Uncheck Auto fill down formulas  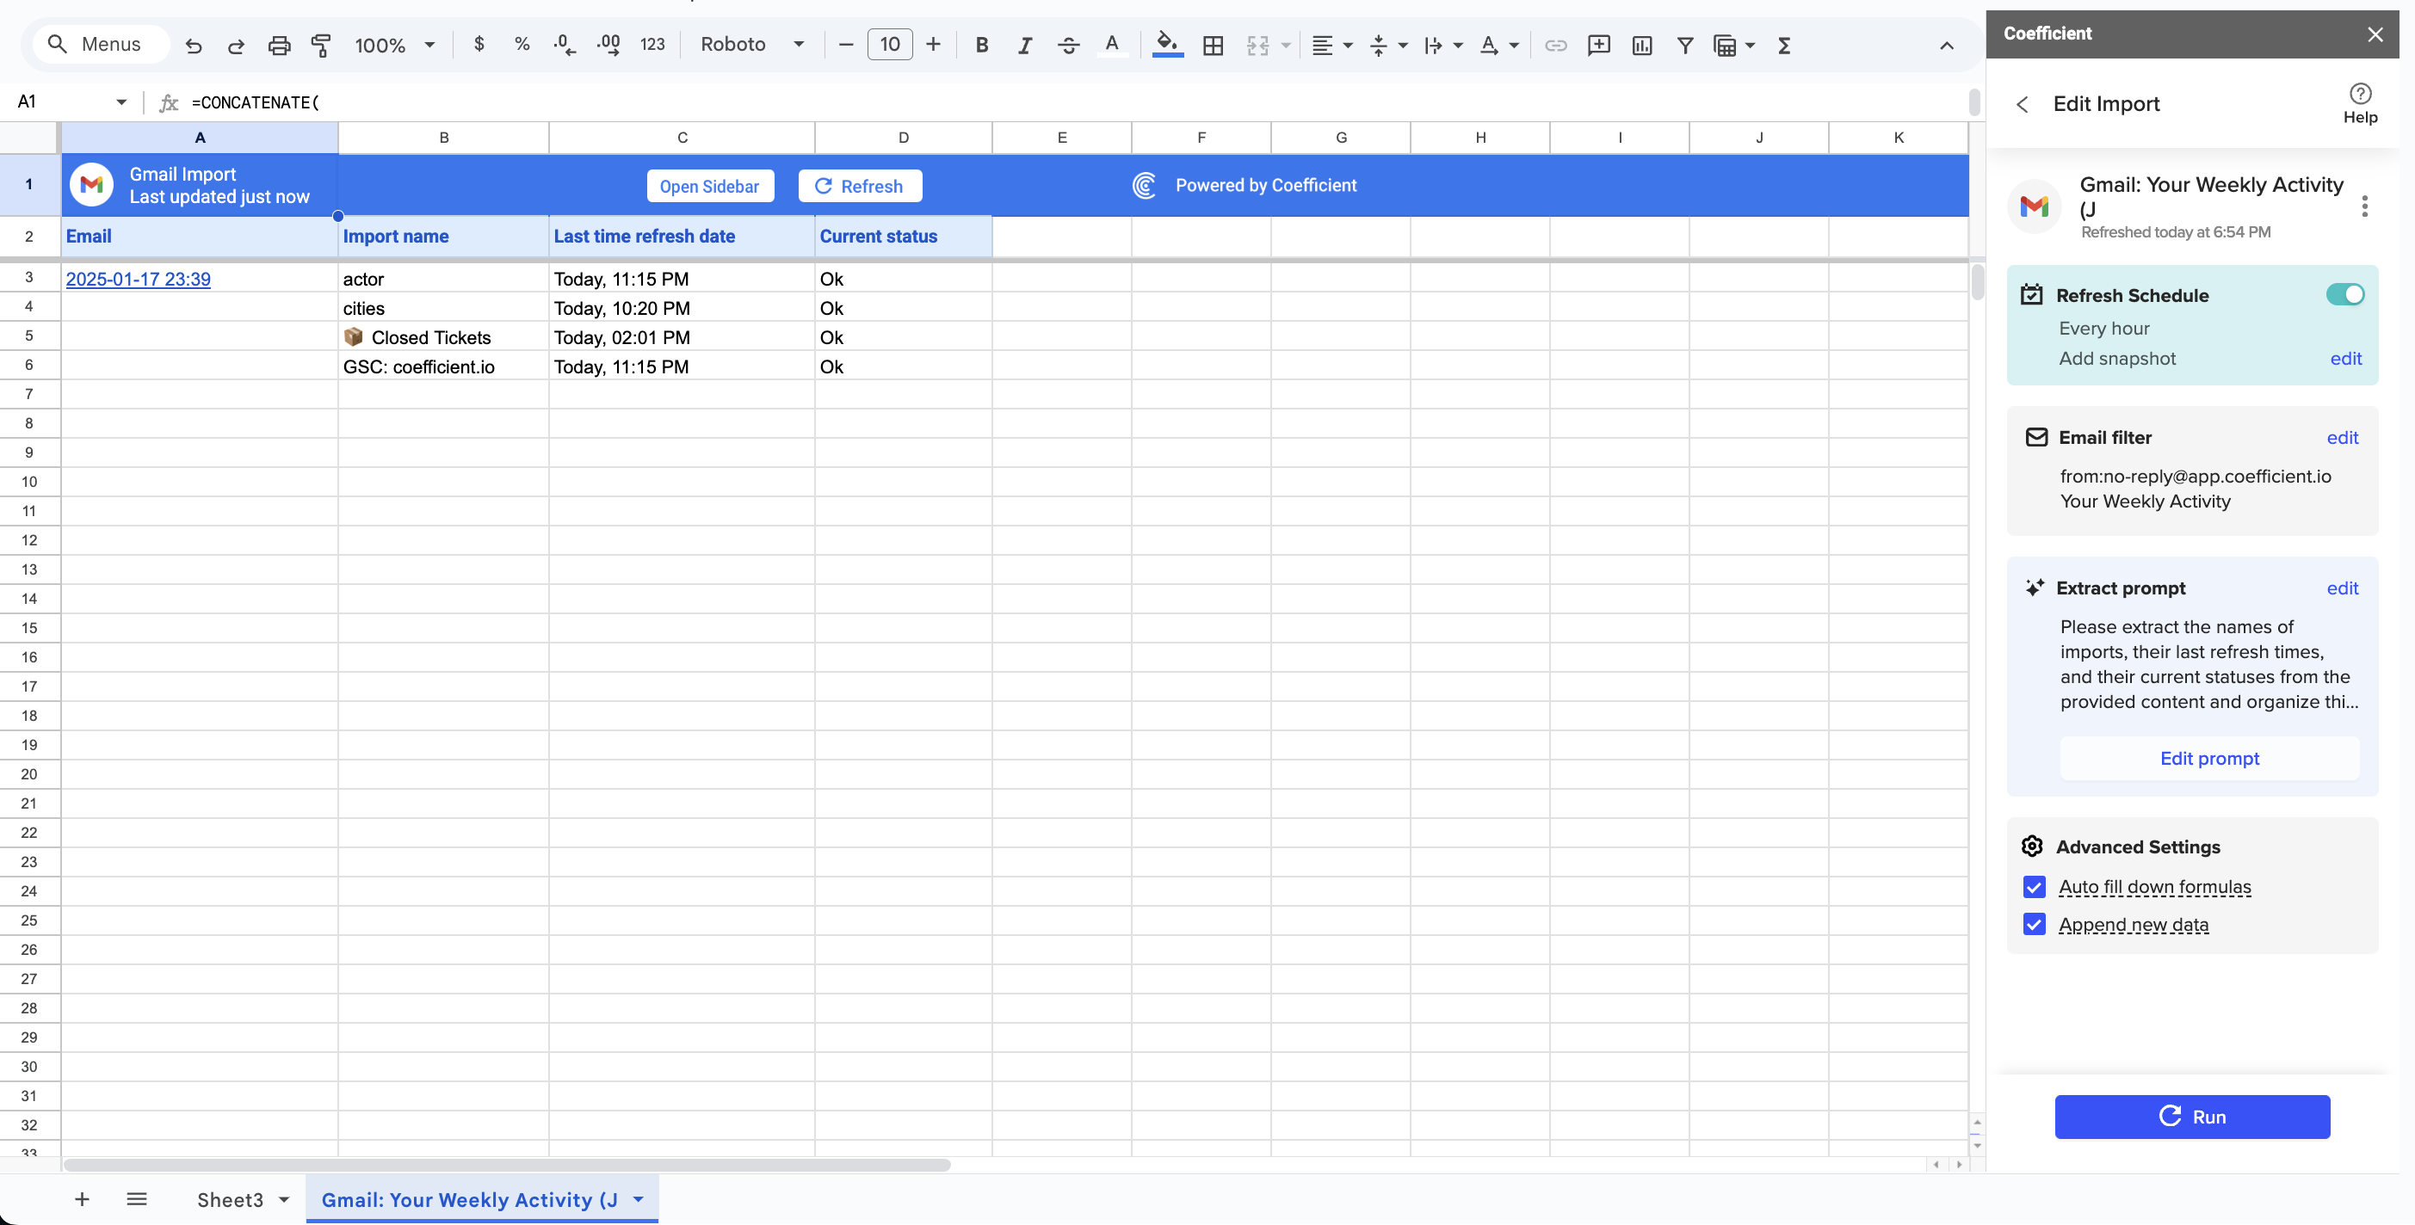(2034, 887)
